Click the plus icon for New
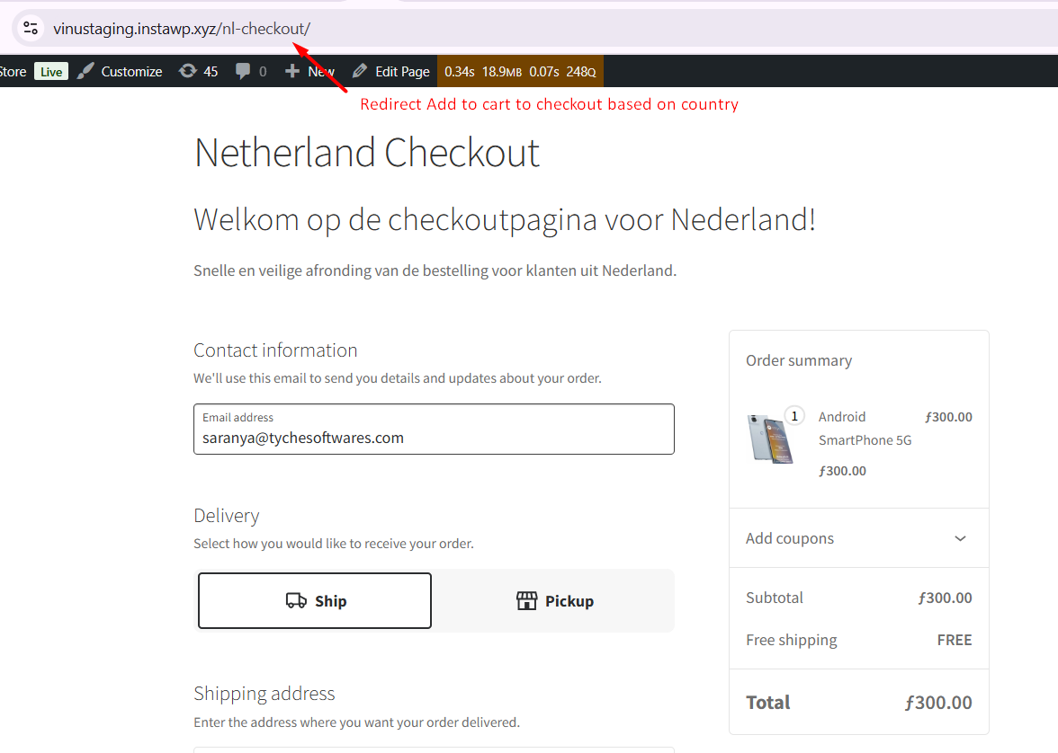 pos(291,72)
